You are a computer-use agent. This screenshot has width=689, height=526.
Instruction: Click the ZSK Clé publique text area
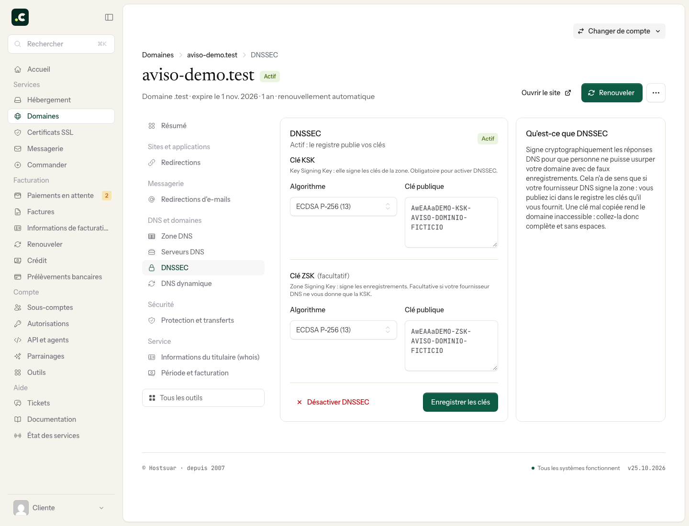tap(451, 346)
